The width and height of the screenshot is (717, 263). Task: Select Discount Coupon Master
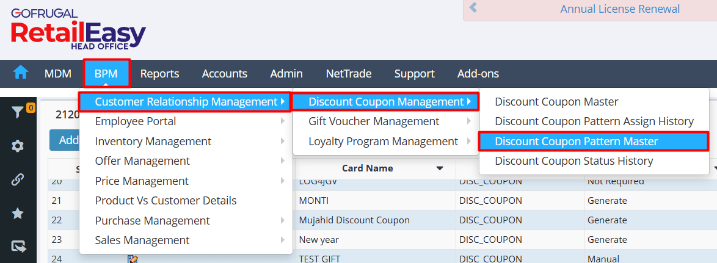594,102
